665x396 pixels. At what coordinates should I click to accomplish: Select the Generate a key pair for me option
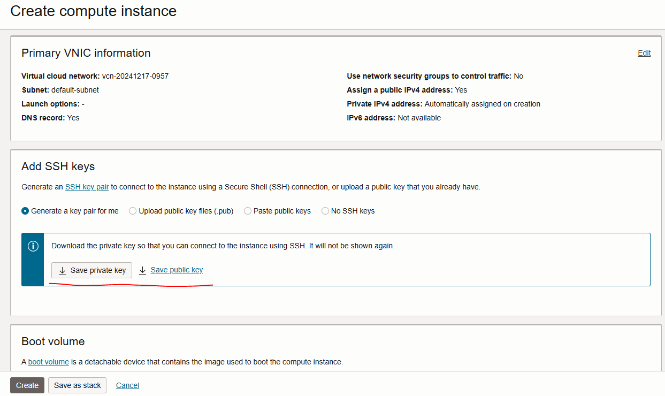pyautogui.click(x=25, y=211)
